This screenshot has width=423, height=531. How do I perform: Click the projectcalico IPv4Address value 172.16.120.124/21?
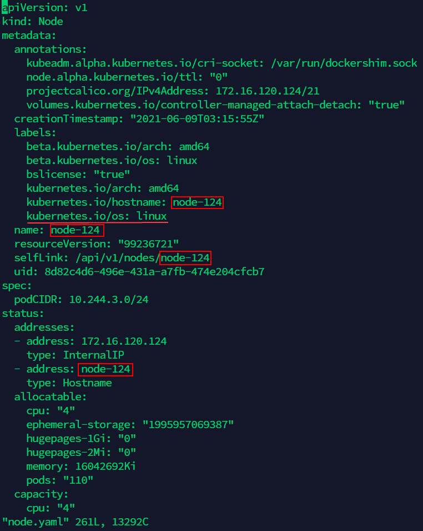pyautogui.click(x=268, y=91)
